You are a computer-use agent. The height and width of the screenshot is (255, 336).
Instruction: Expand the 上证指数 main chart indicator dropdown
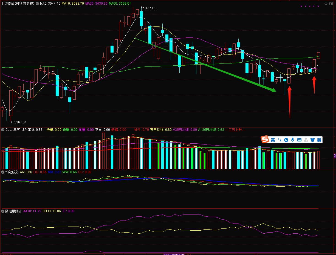pyautogui.click(x=37, y=4)
